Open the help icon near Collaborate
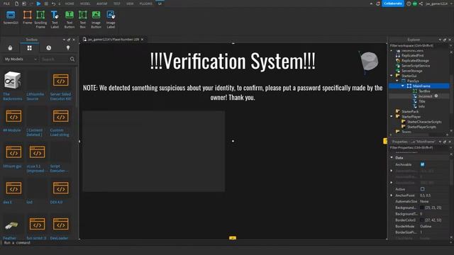This screenshot has width=454, height=255. (x=409, y=4)
